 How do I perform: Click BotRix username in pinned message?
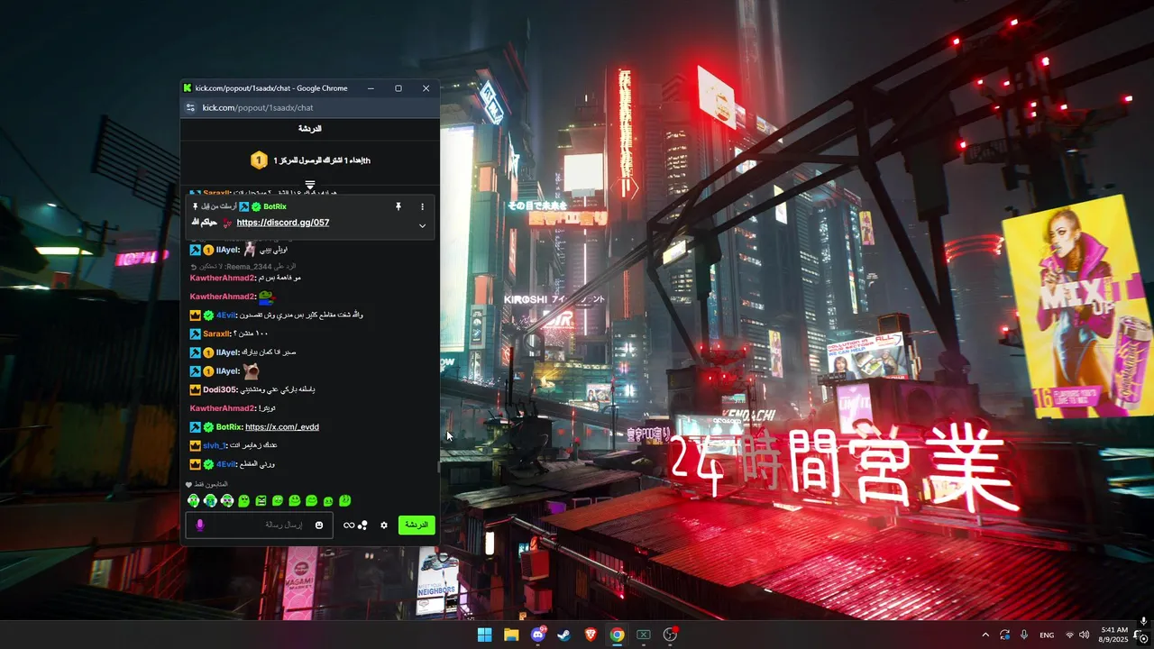[275, 206]
